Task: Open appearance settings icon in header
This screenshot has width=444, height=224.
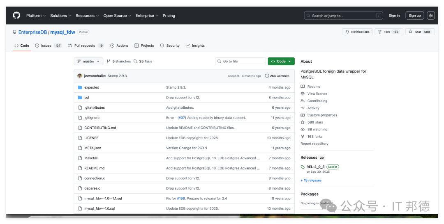Action: 431,16
